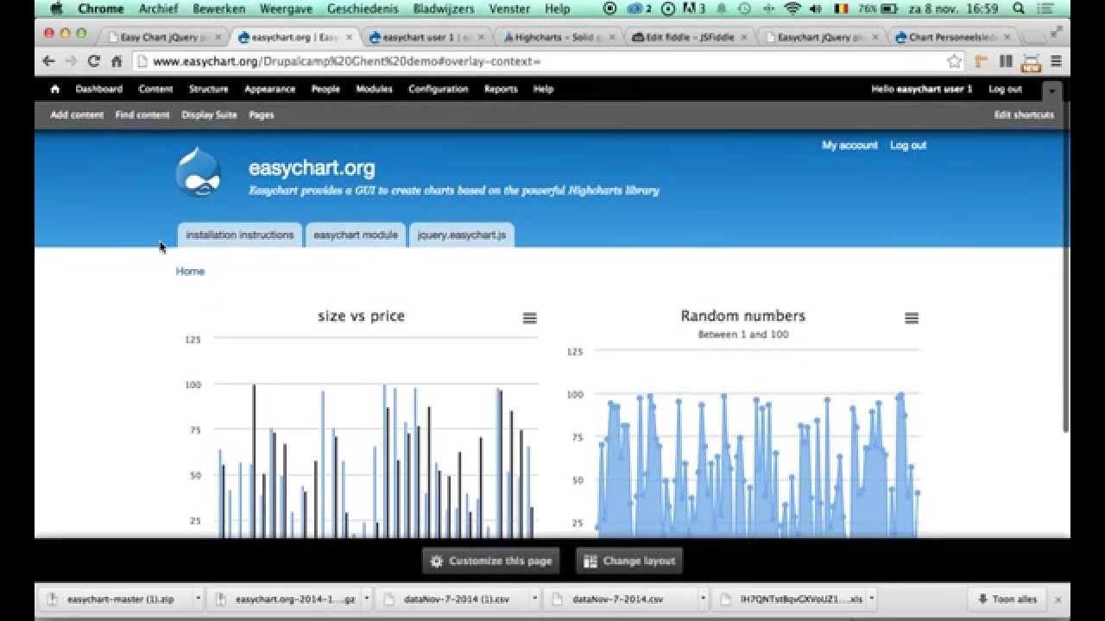This screenshot has width=1105, height=621.
Task: Open the browser home page icon
Action: pyautogui.click(x=117, y=61)
